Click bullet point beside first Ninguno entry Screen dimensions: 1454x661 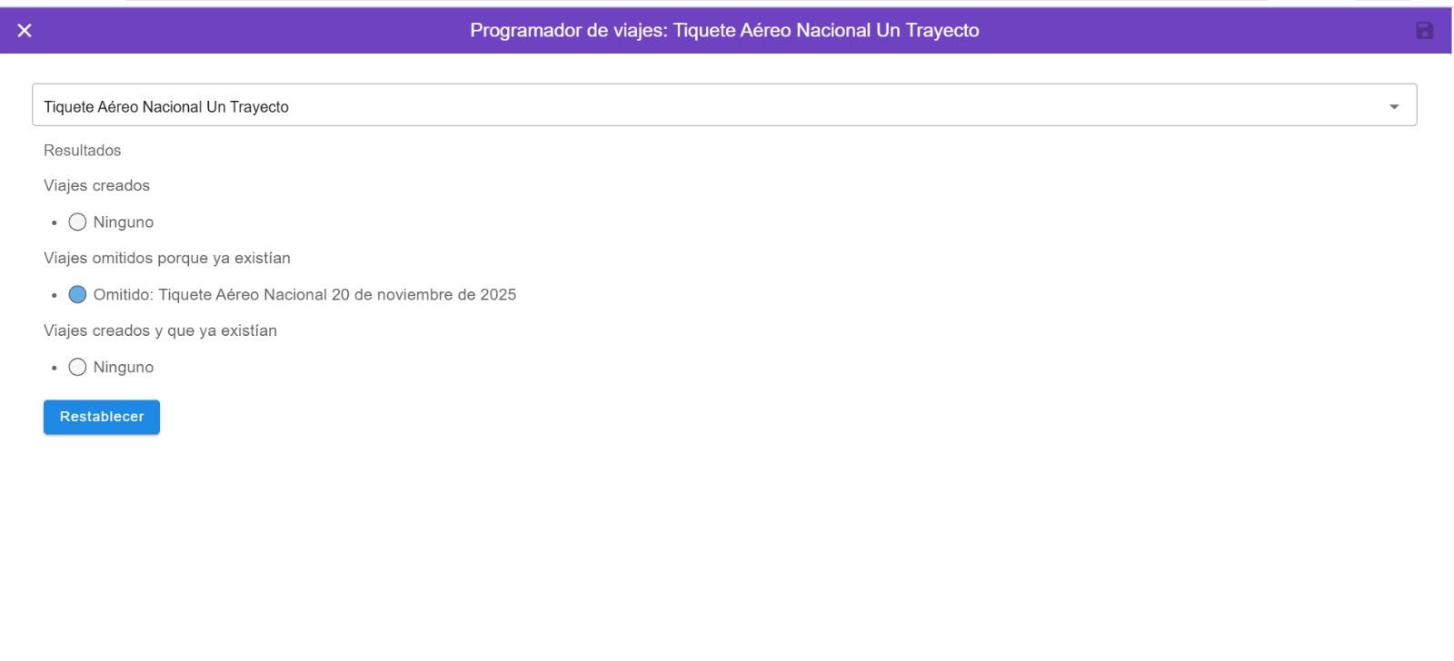click(55, 223)
